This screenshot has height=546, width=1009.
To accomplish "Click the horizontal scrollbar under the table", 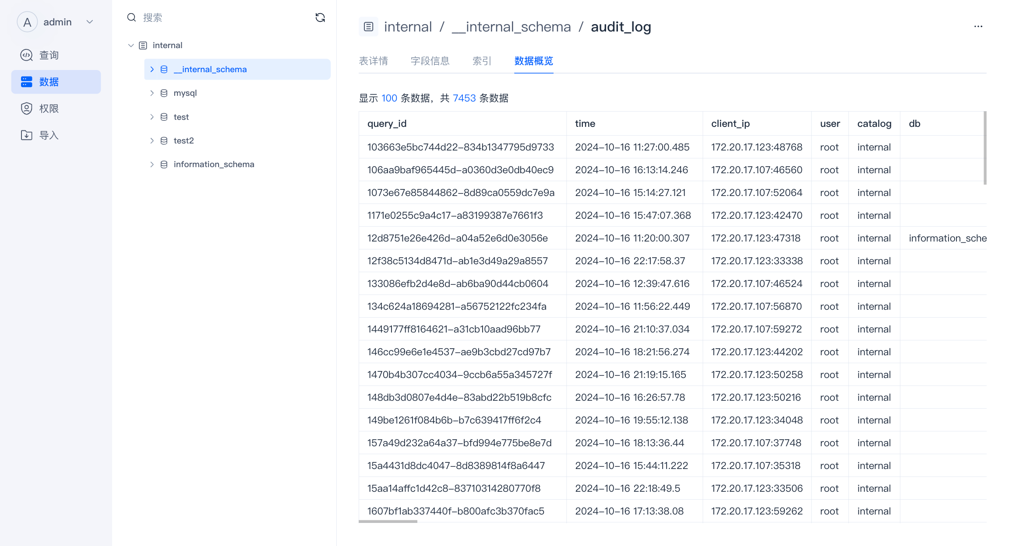I will tap(388, 521).
